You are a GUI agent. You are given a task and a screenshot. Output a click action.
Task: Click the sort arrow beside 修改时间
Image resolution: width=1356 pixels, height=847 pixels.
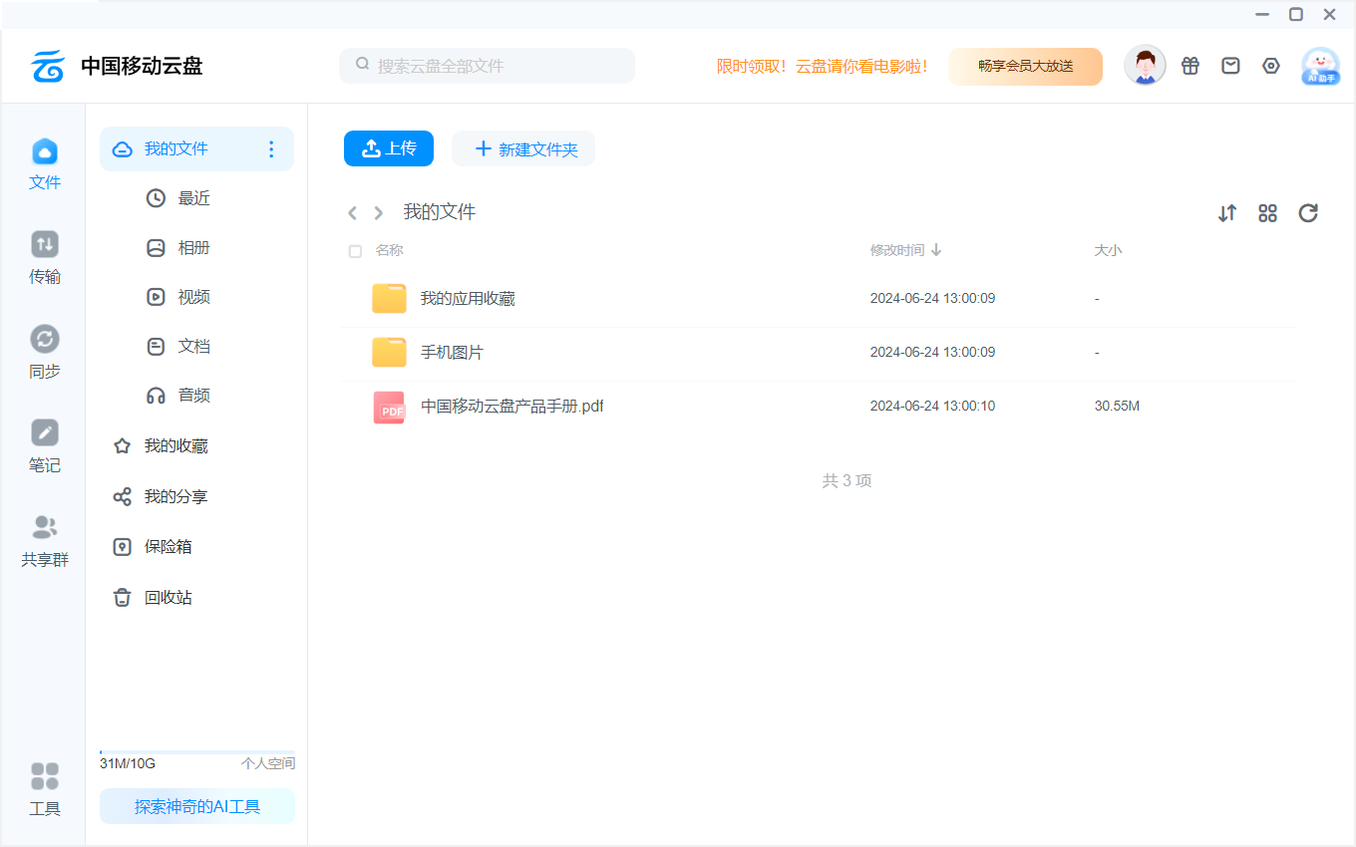(x=936, y=250)
